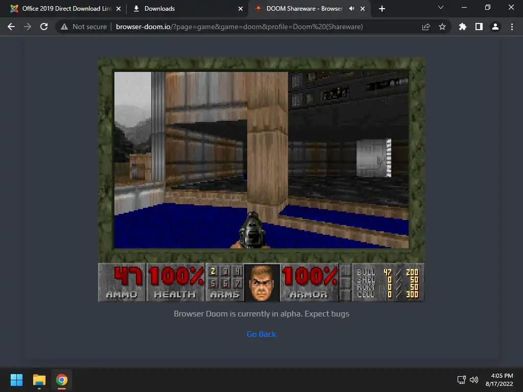Close the Downloads tab
Screen dimensions: 523x392
(x=241, y=9)
